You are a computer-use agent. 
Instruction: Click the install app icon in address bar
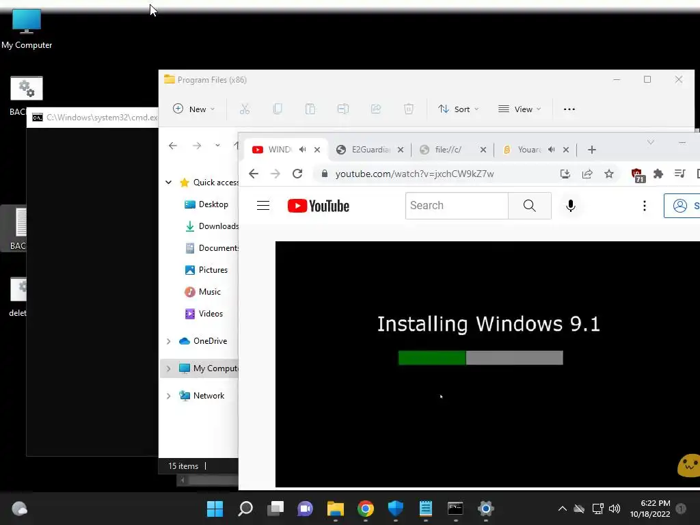coord(565,174)
